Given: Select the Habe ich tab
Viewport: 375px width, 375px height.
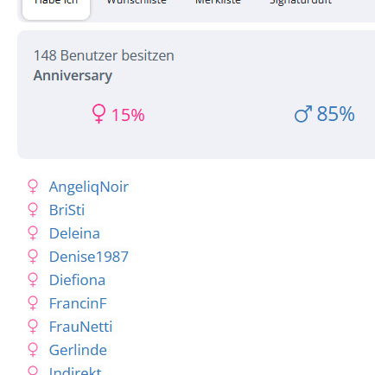Looking at the screenshot, I should tap(56, 6).
